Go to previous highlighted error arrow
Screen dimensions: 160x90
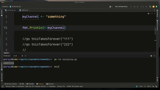152,13
